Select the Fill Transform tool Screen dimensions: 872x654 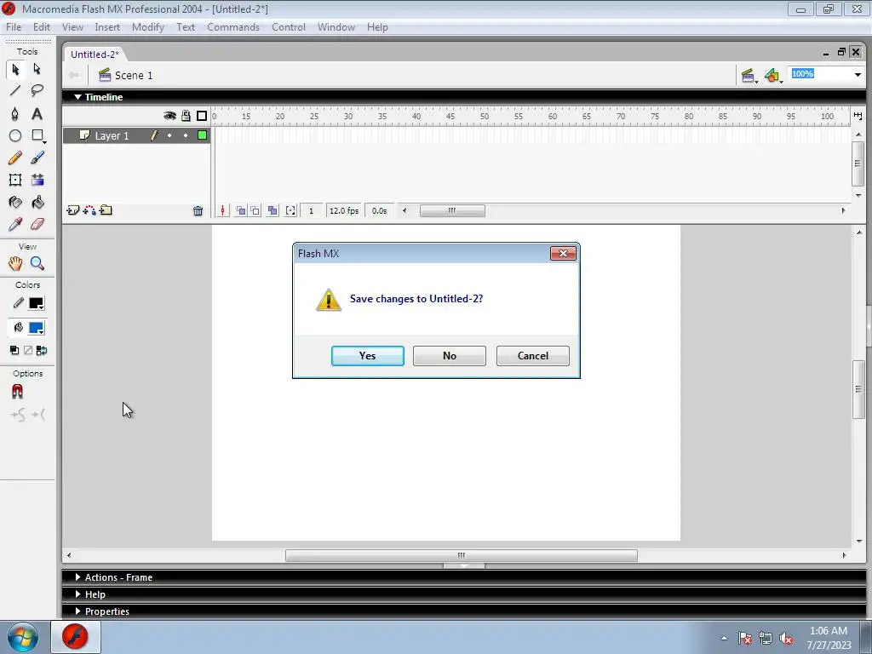(x=37, y=180)
